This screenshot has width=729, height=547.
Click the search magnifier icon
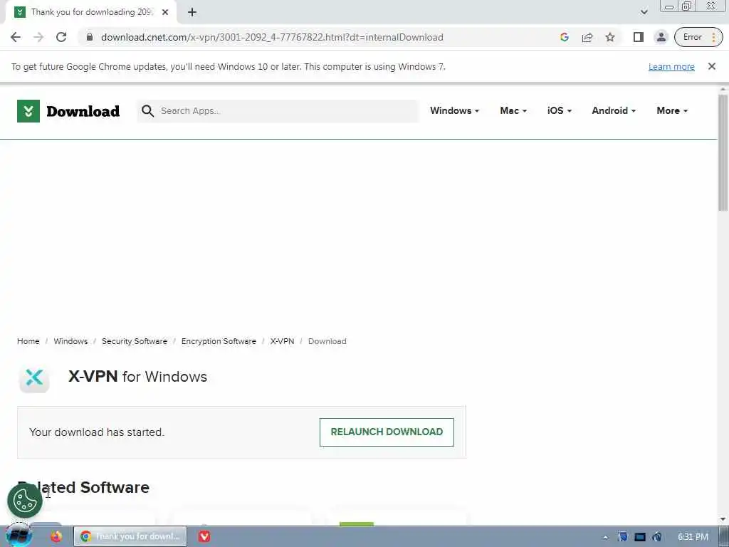[x=148, y=110]
